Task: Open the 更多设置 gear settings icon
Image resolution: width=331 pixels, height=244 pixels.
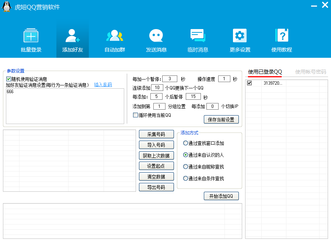Action: pyautogui.click(x=240, y=40)
